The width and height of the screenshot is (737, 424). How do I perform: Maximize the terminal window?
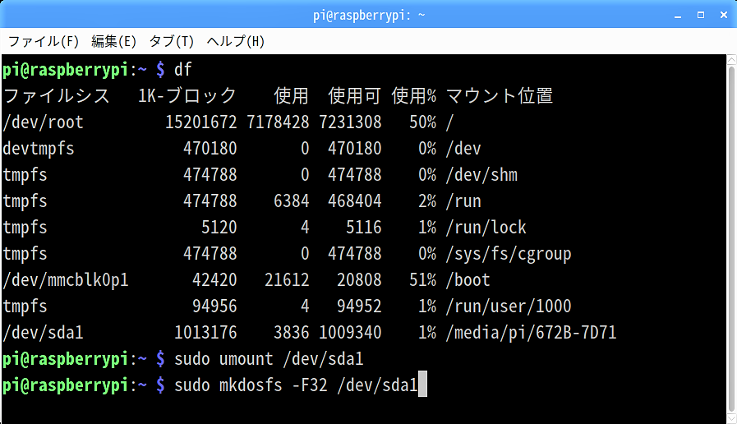700,15
